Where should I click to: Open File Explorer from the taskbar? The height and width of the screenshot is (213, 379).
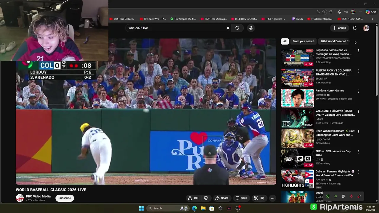point(203,208)
